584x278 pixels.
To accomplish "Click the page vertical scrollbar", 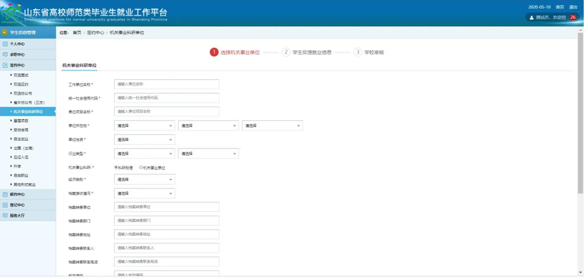I will tap(581, 113).
